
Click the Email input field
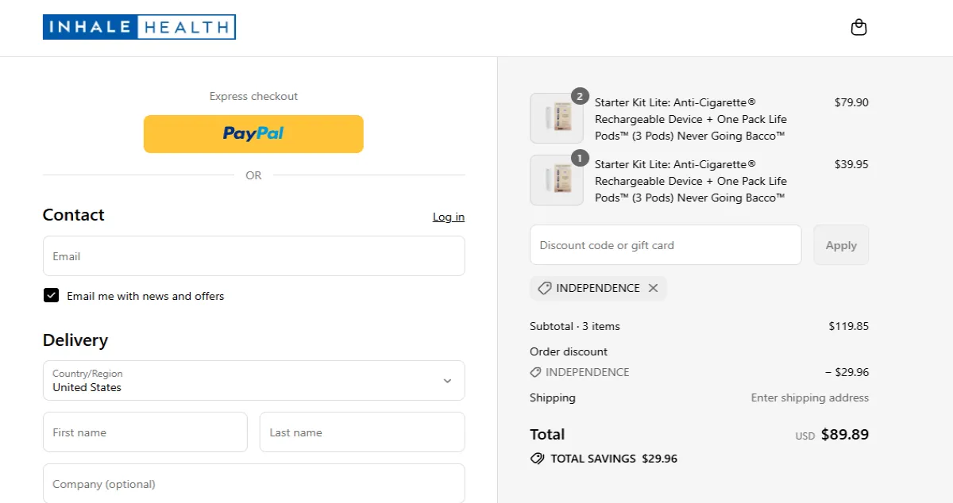[x=253, y=255]
